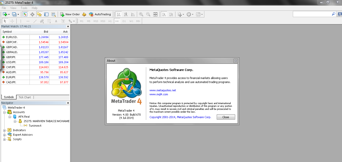Open the Strategy Tester toolbar icon
Viewport: 342px width, 162px height.
(53, 14)
